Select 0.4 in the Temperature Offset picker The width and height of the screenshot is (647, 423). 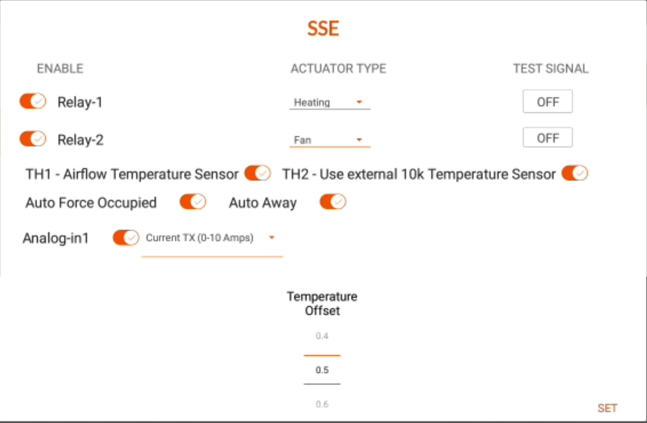[x=323, y=336]
